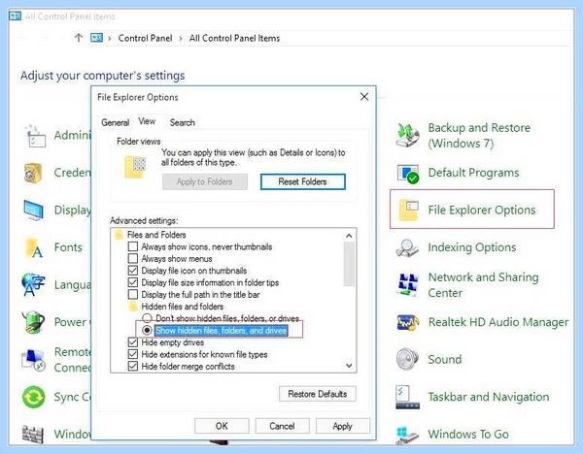Image resolution: width=583 pixels, height=454 pixels.
Task: Click Control Panel breadcrumb
Action: (145, 38)
